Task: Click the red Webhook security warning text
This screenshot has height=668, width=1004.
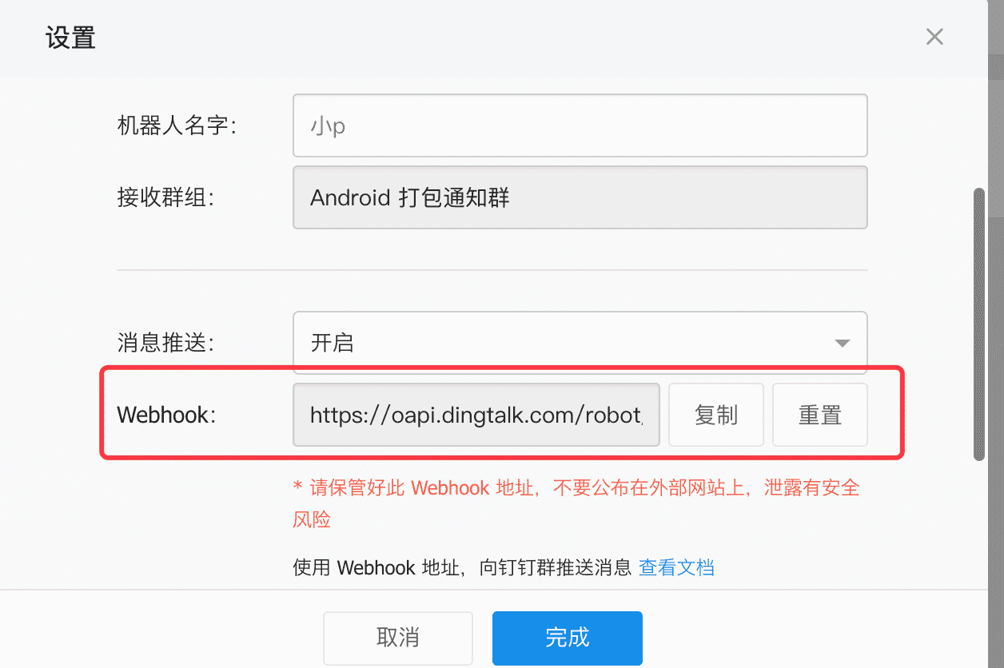Action: pos(576,503)
